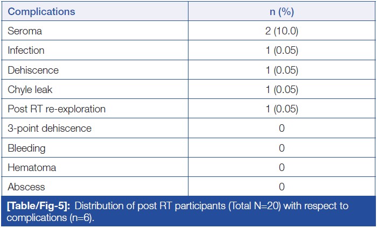
Task: Click the Seroma value 2 (10.0)
Action: coord(282,31)
